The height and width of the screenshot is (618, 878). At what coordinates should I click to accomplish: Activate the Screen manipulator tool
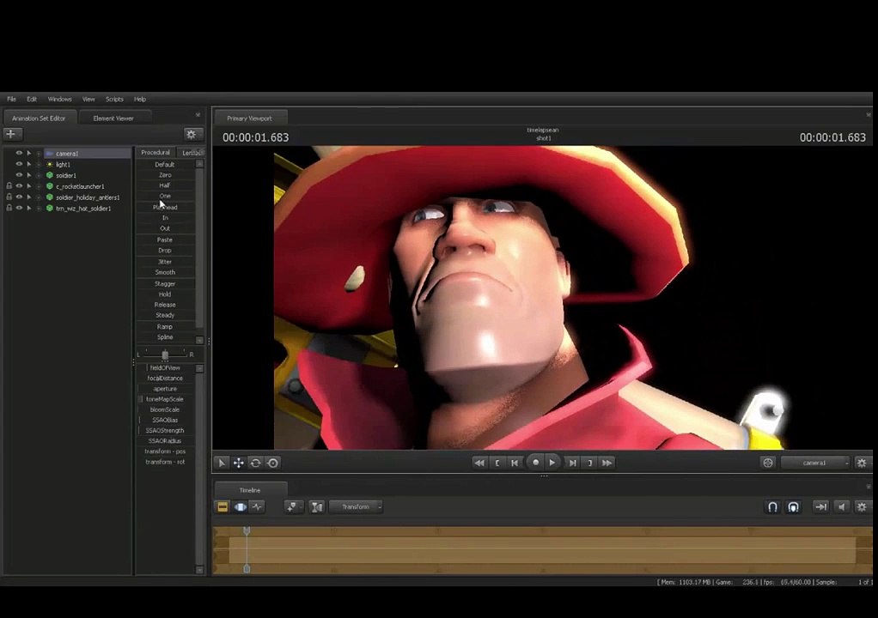point(273,463)
